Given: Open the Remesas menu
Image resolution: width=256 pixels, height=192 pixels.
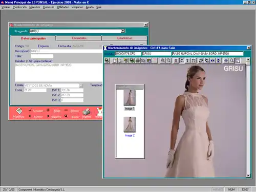Looking at the screenshot, I should [49, 7].
